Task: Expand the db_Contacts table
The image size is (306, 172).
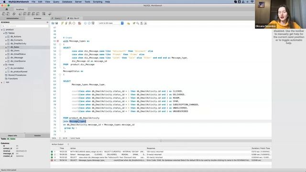Action: pyautogui.click(x=6, y=40)
